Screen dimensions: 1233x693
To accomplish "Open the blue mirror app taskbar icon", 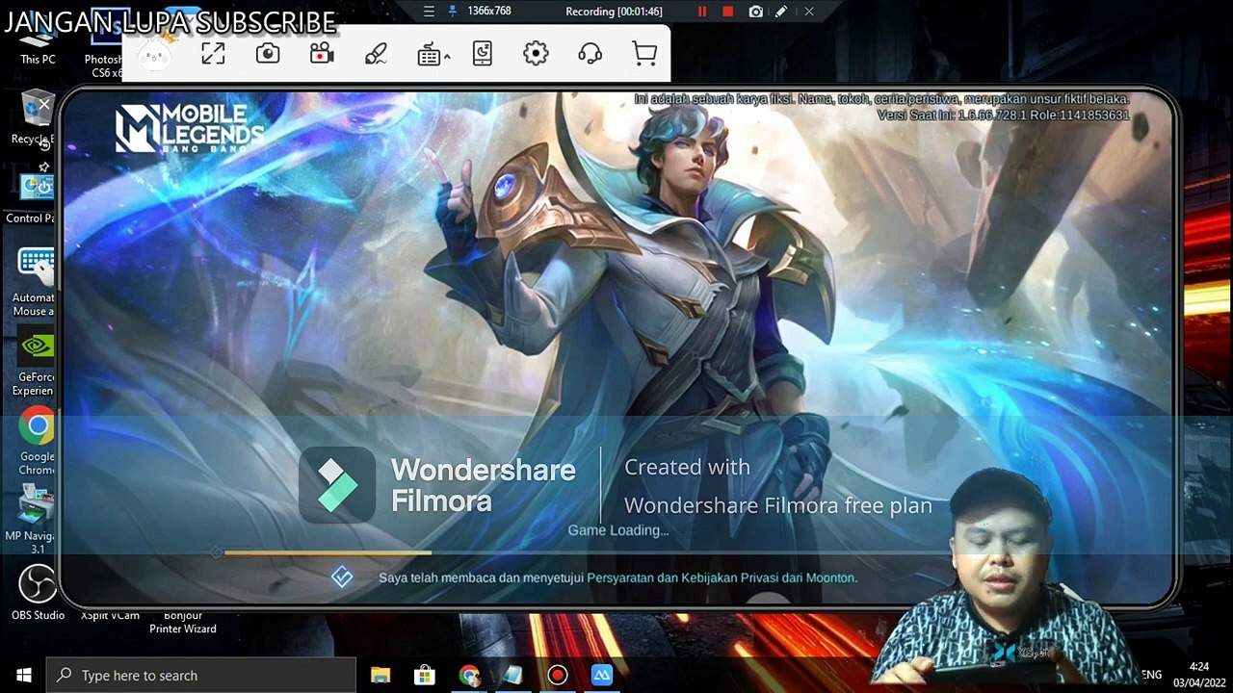I will [x=601, y=675].
